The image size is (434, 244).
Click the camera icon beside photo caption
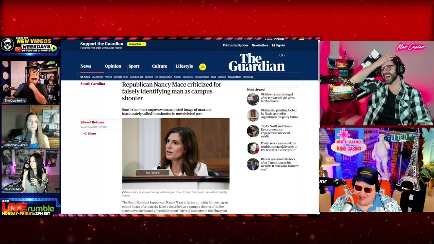[123, 192]
